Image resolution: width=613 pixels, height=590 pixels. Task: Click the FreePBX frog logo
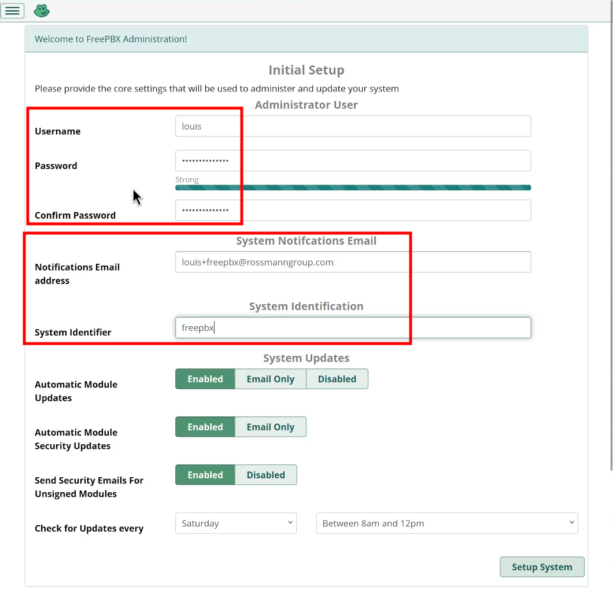[x=42, y=10]
